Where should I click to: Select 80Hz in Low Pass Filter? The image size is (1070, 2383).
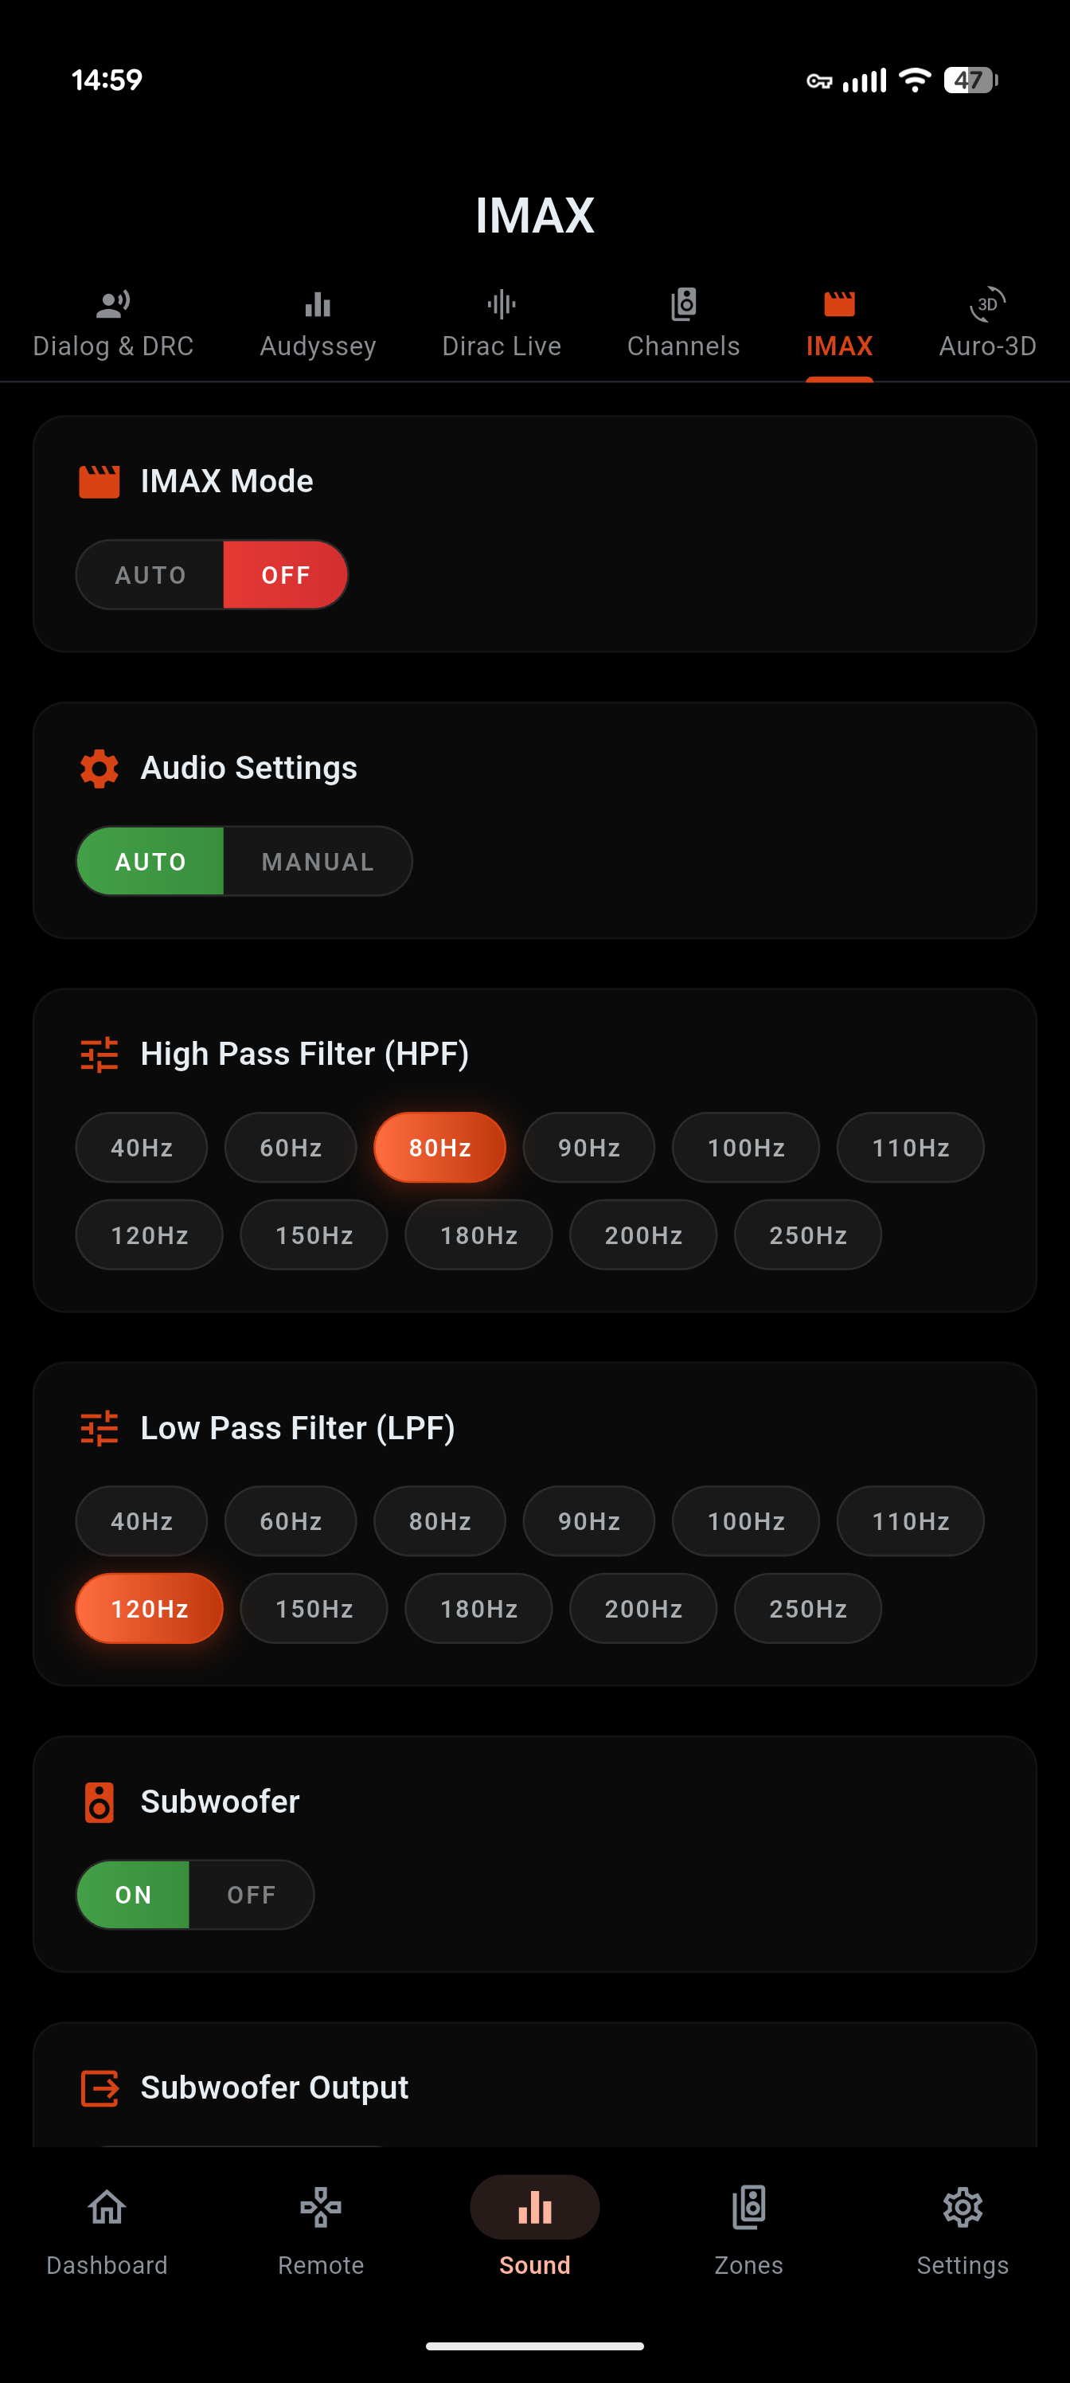[439, 1520]
